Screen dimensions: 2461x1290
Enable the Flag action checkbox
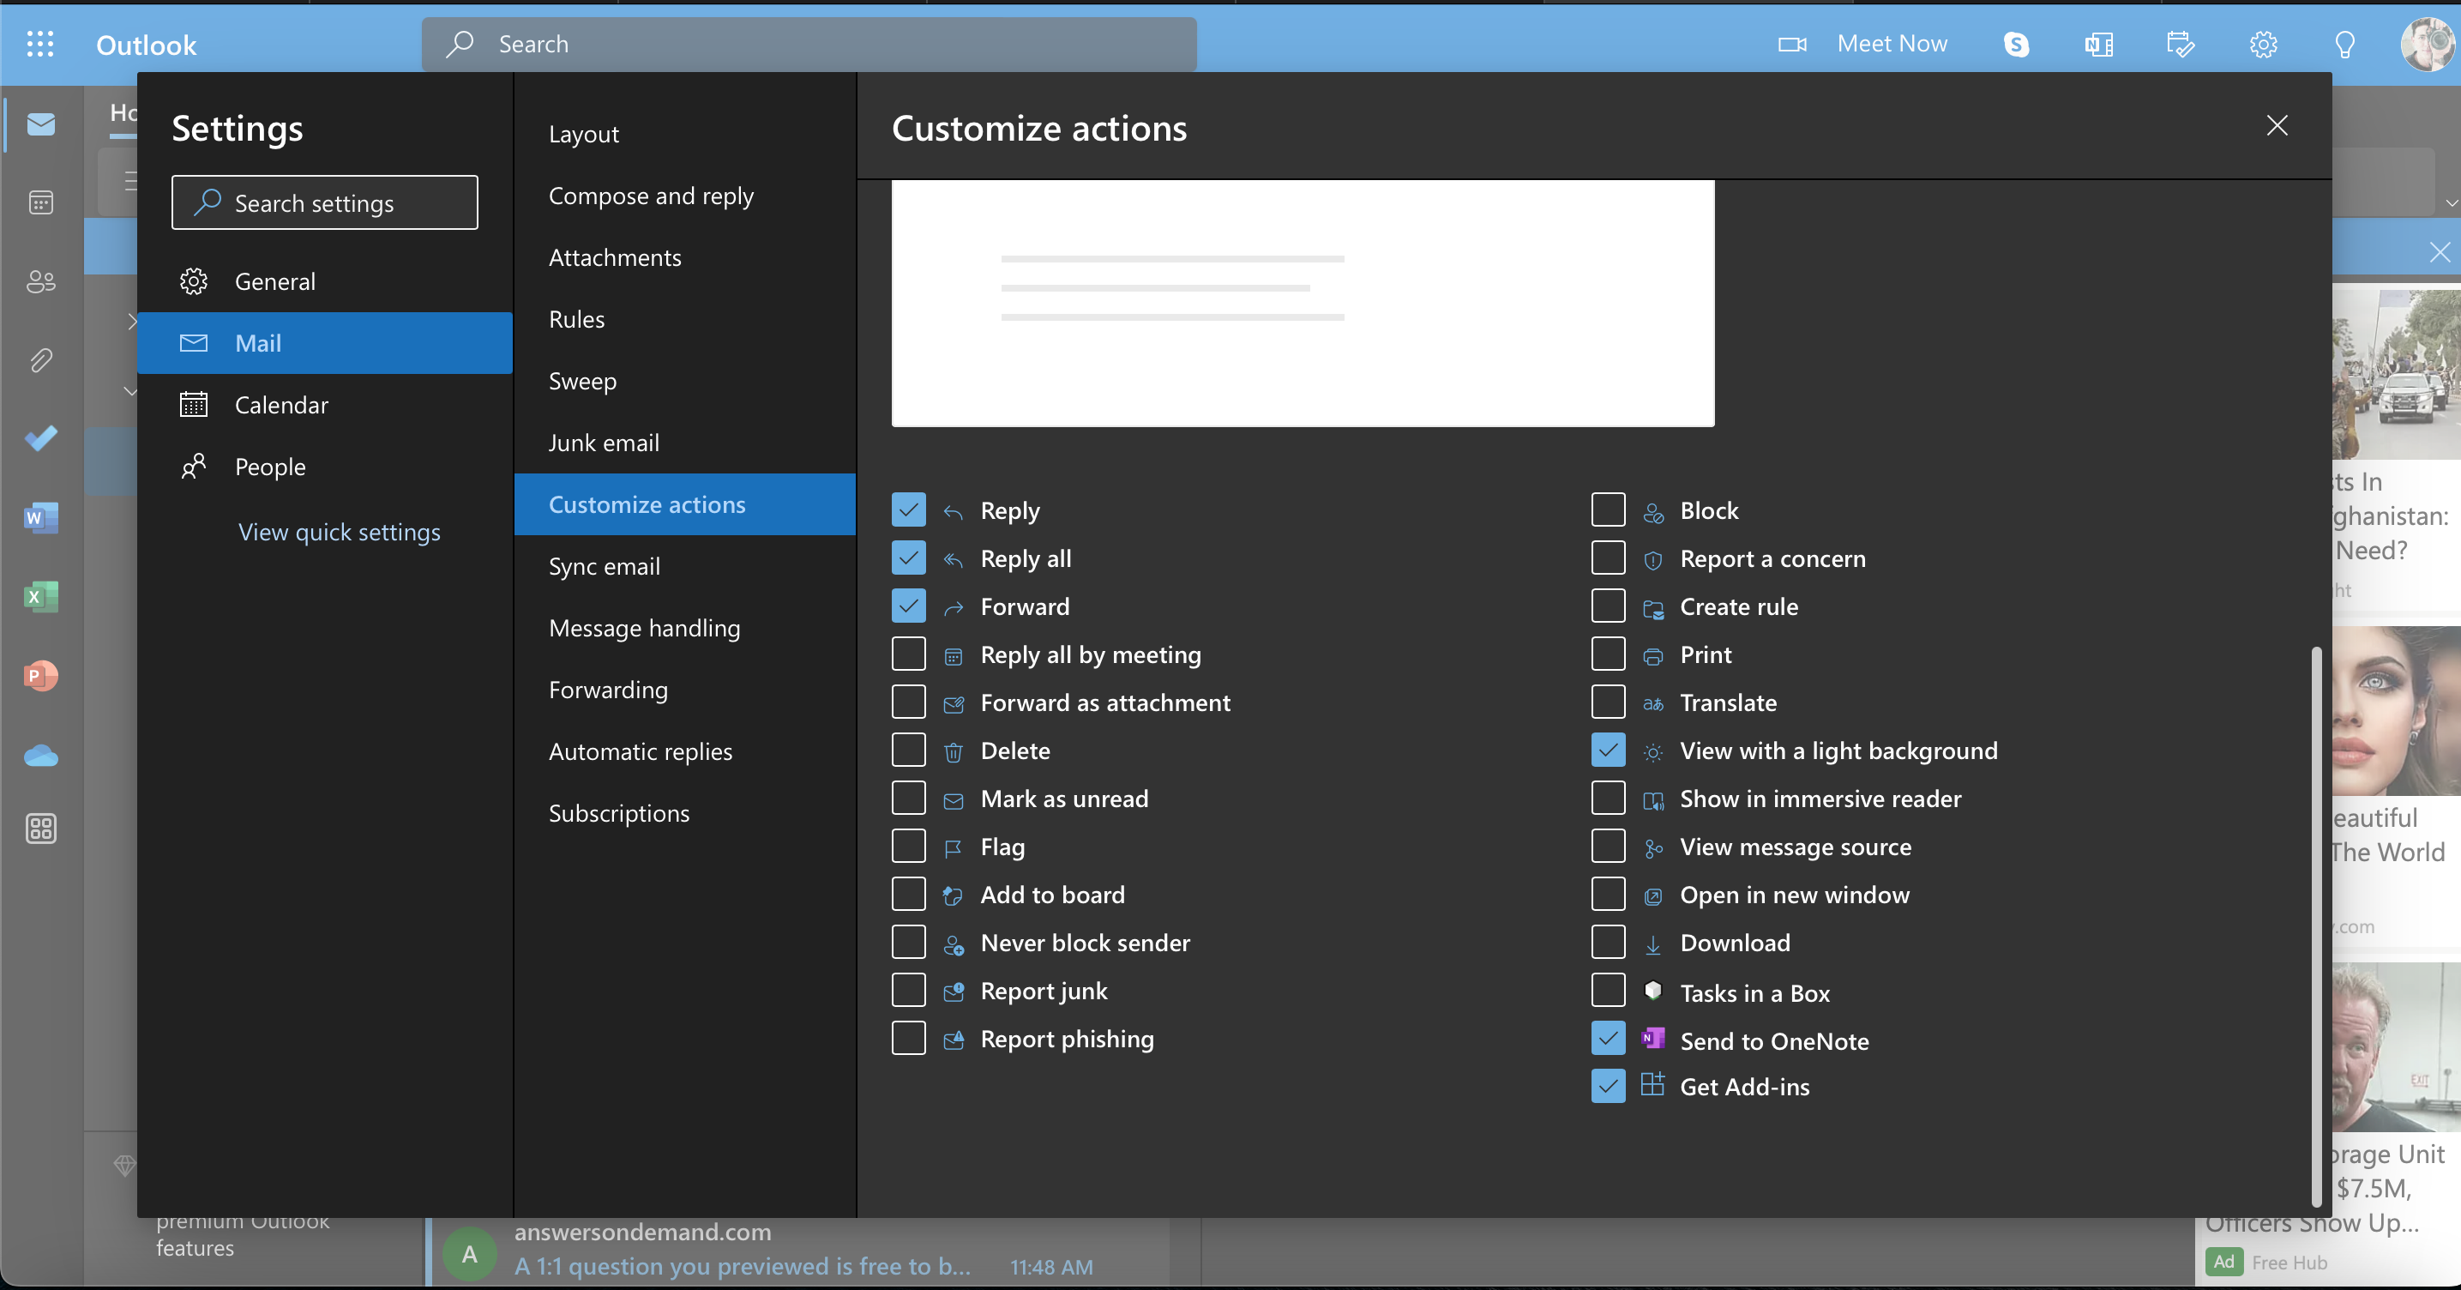click(x=909, y=846)
